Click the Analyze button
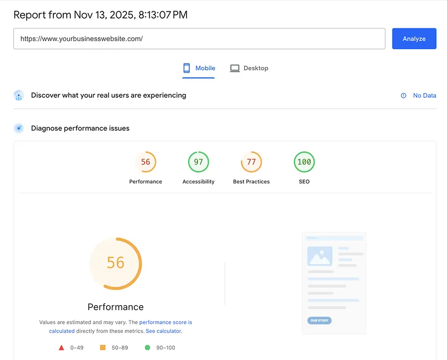 pos(414,38)
